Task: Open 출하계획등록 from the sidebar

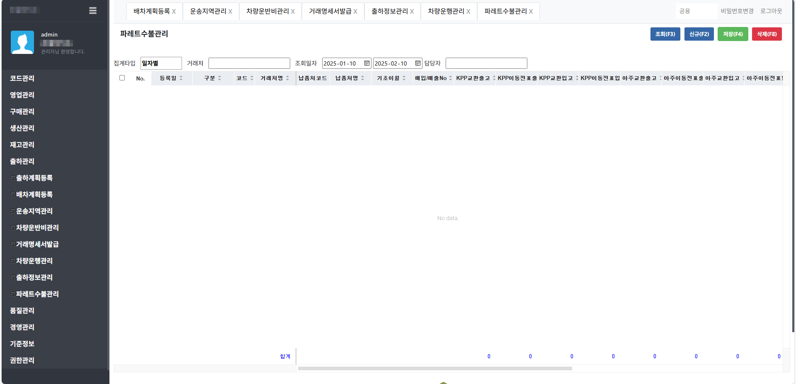Action: [34, 178]
